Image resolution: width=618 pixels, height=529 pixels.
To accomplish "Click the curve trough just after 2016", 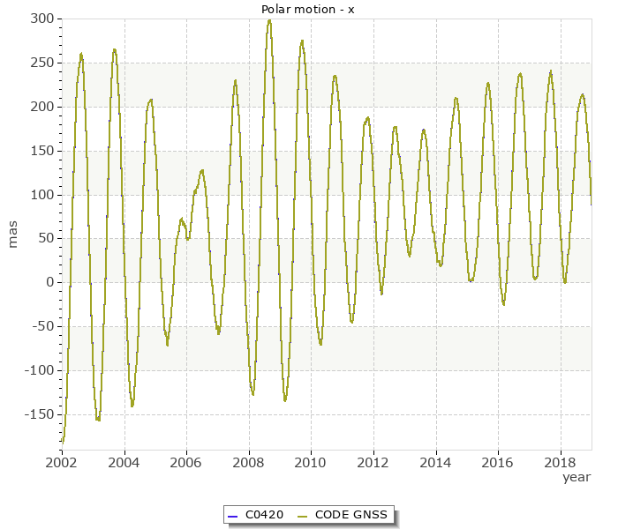I will (504, 303).
